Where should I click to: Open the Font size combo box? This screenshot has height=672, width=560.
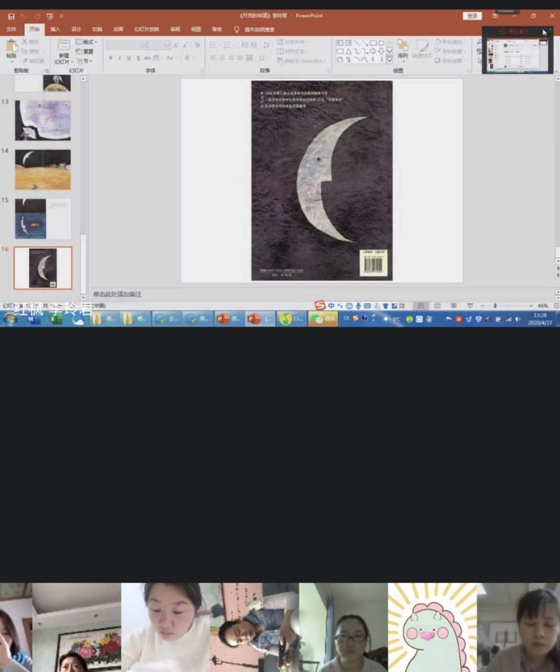click(x=159, y=46)
